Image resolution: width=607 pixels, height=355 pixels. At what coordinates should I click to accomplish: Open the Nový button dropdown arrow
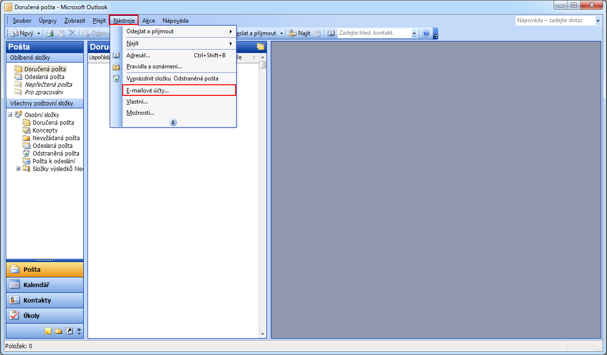point(38,33)
